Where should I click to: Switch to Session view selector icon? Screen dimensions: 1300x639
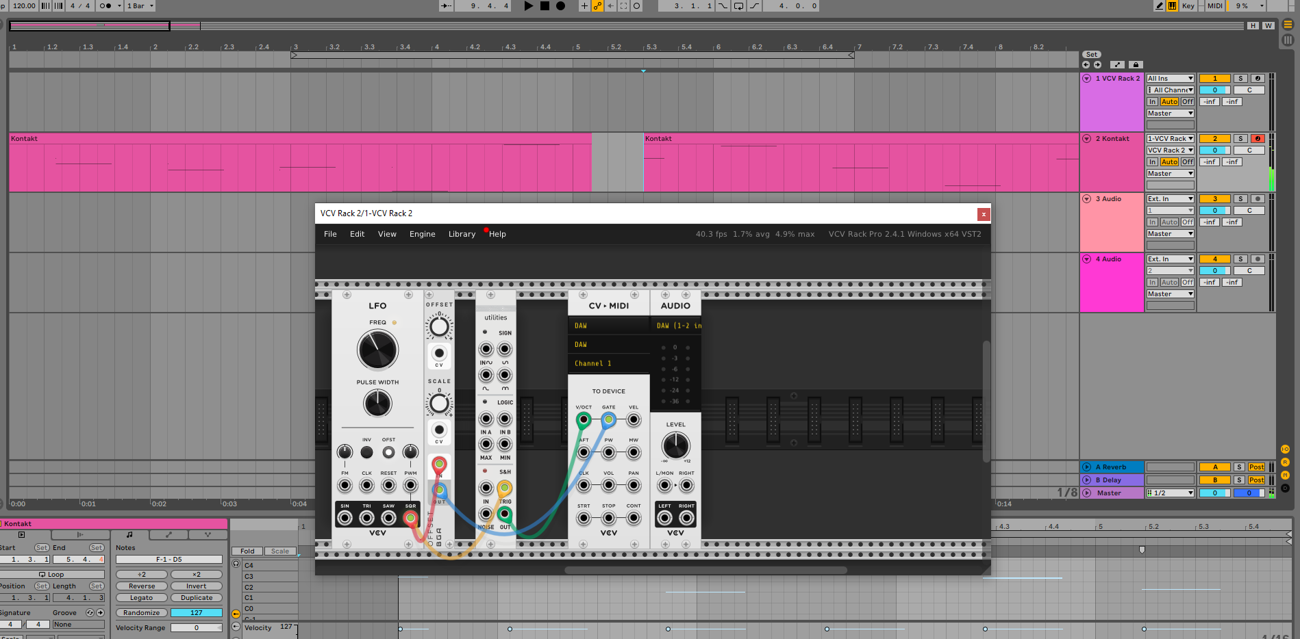(1288, 40)
